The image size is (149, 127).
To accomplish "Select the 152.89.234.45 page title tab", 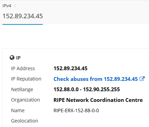I will coord(23,16).
